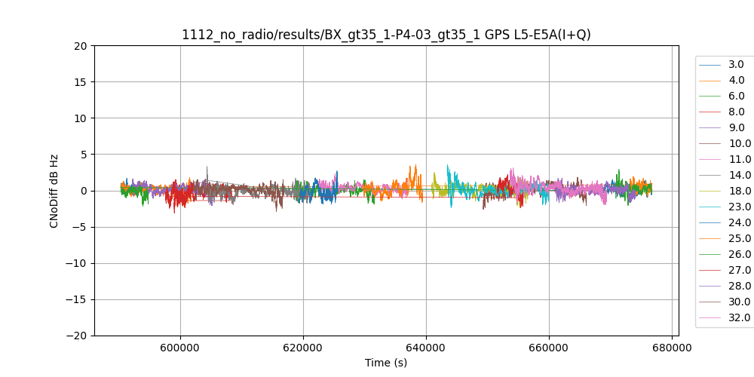The image size is (754, 377).
Task: Select legend entry 32.0
Action: pyautogui.click(x=739, y=318)
